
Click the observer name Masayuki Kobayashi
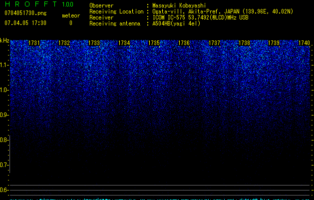coord(179,5)
